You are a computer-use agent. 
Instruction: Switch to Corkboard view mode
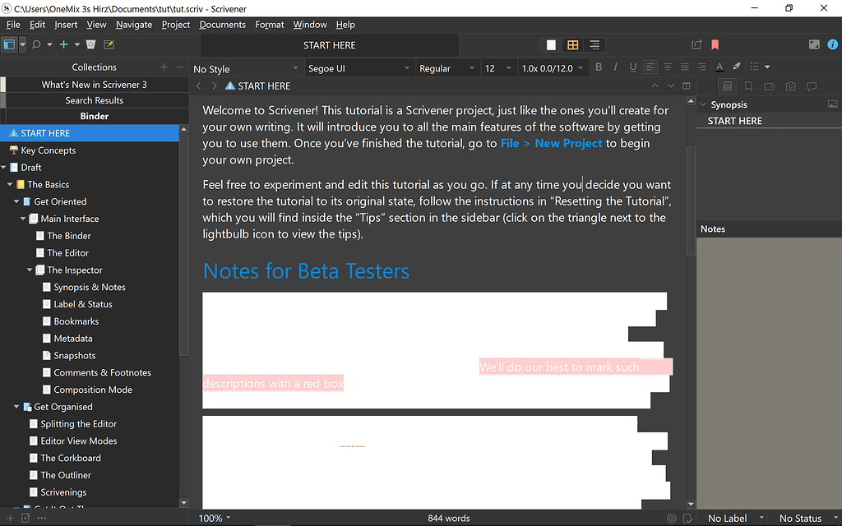click(572, 44)
